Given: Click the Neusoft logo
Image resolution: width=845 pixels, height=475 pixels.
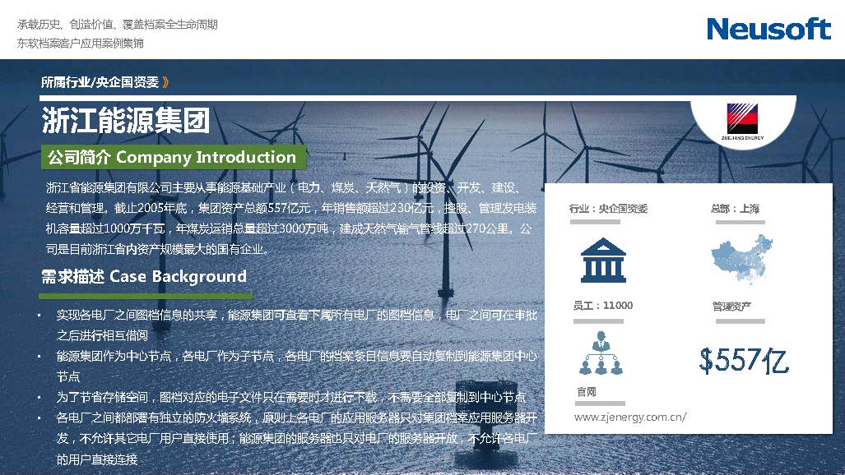Looking at the screenshot, I should click(x=769, y=29).
